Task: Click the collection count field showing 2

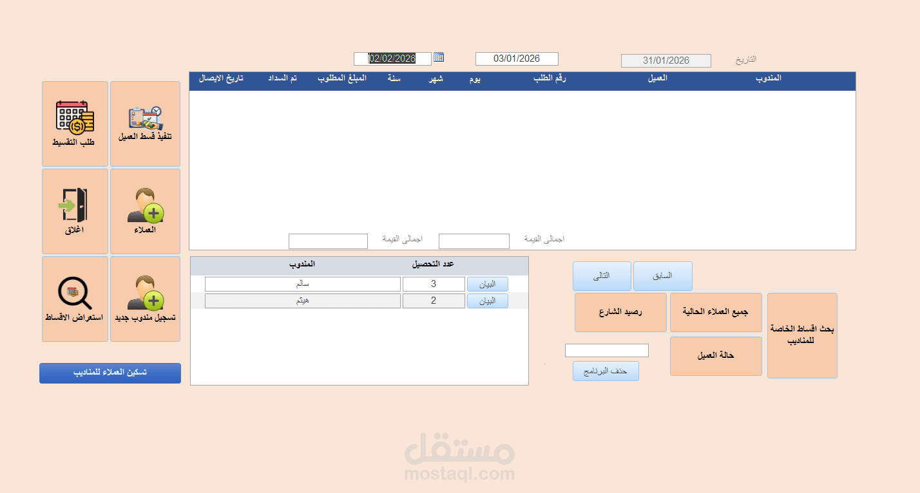Action: pyautogui.click(x=434, y=301)
